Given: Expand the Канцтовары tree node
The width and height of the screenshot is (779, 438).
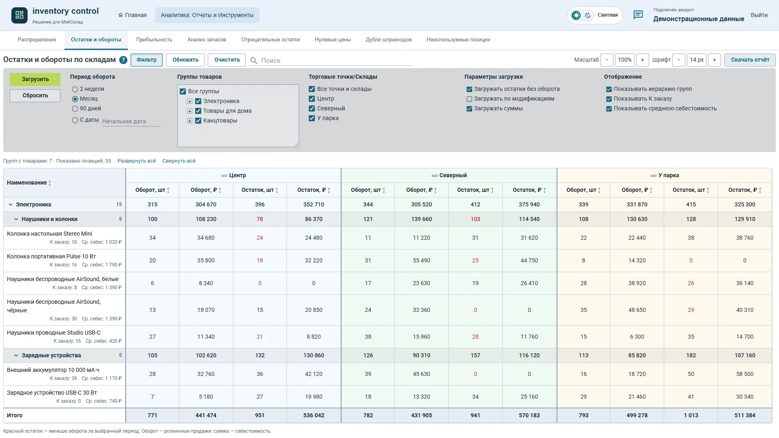Looking at the screenshot, I should (189, 121).
